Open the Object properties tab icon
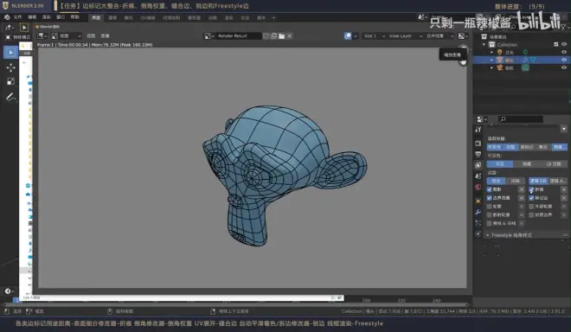The width and height of the screenshot is (571, 332). pyautogui.click(x=478, y=201)
